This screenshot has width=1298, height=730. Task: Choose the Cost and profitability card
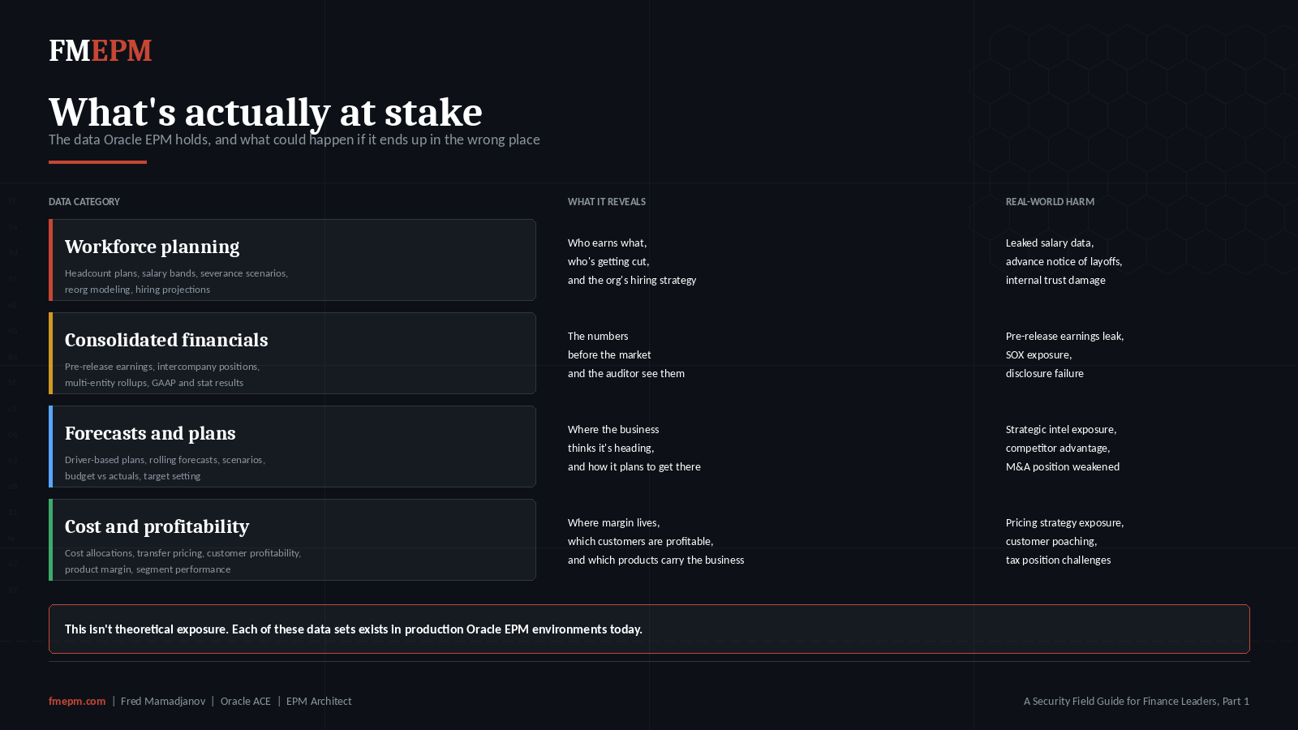click(x=292, y=540)
